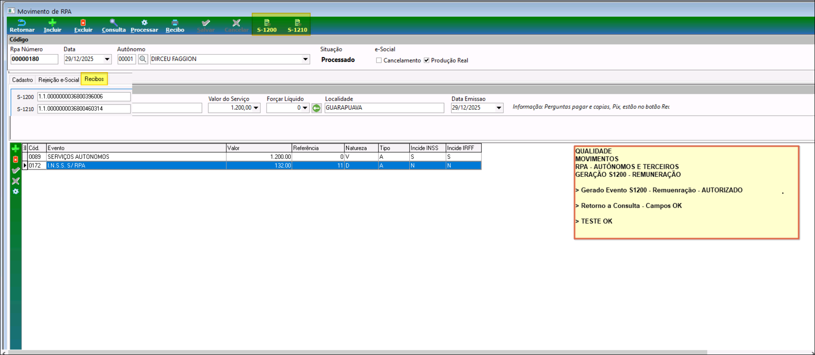Viewport: 815px width, 355px height.
Task: Click the Localidade input field
Action: pyautogui.click(x=384, y=108)
